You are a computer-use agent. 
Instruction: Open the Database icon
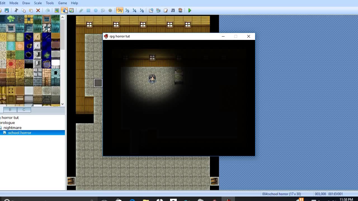tap(151, 11)
